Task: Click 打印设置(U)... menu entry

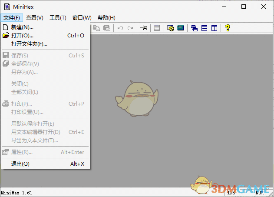Action: (x=46, y=112)
